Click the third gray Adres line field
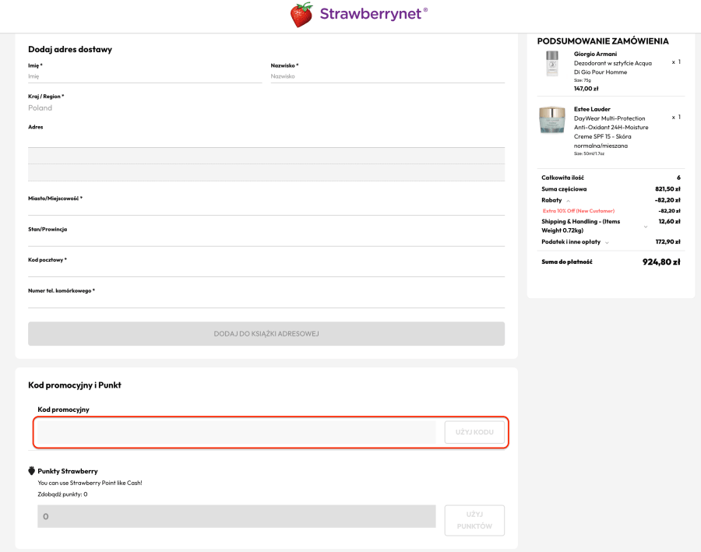This screenshot has height=552, width=701. tap(266, 173)
